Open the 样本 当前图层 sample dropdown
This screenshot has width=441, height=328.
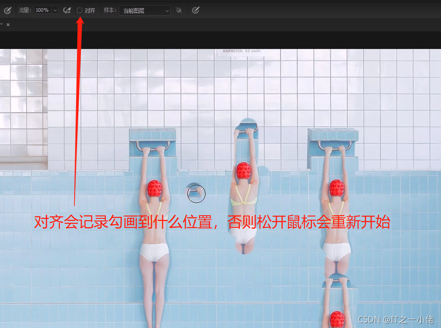click(144, 11)
